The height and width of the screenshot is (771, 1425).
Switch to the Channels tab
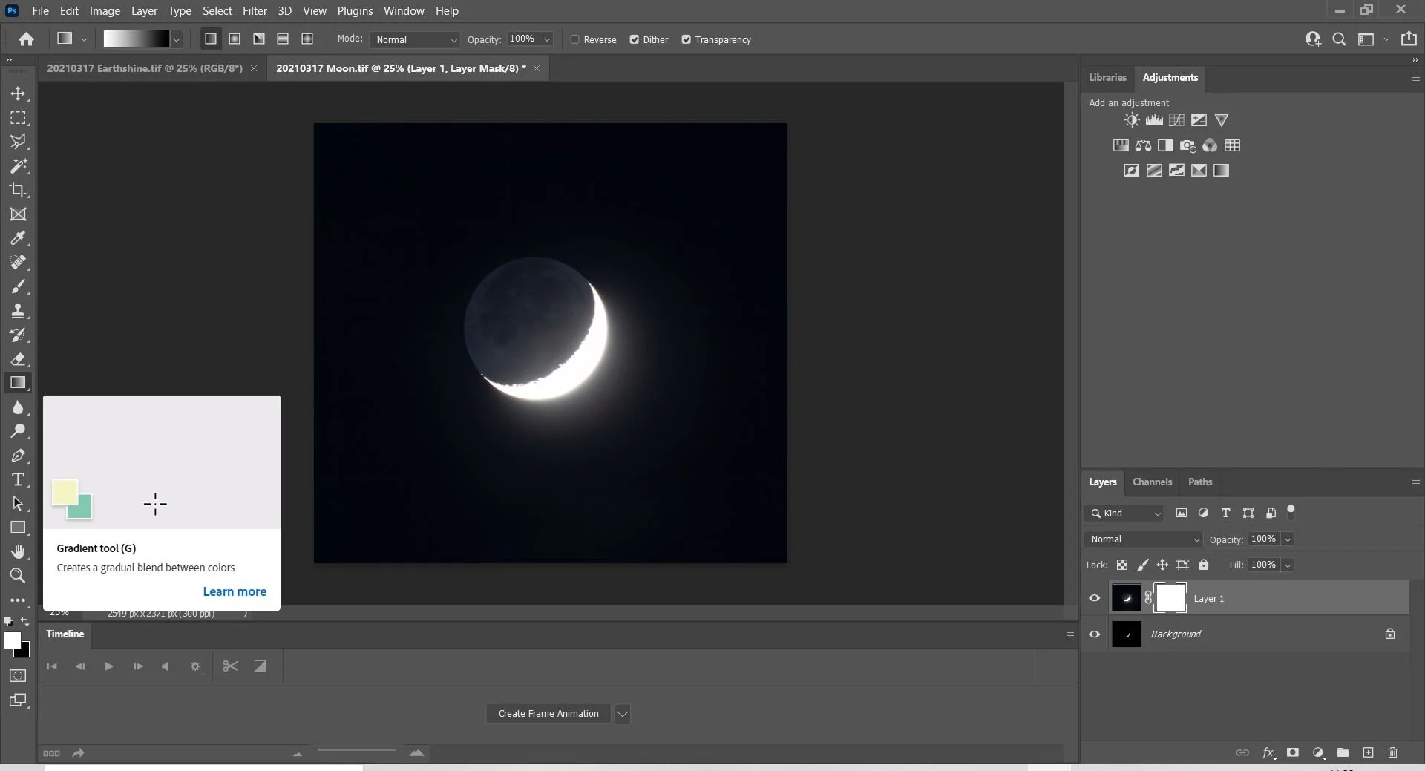pyautogui.click(x=1153, y=482)
